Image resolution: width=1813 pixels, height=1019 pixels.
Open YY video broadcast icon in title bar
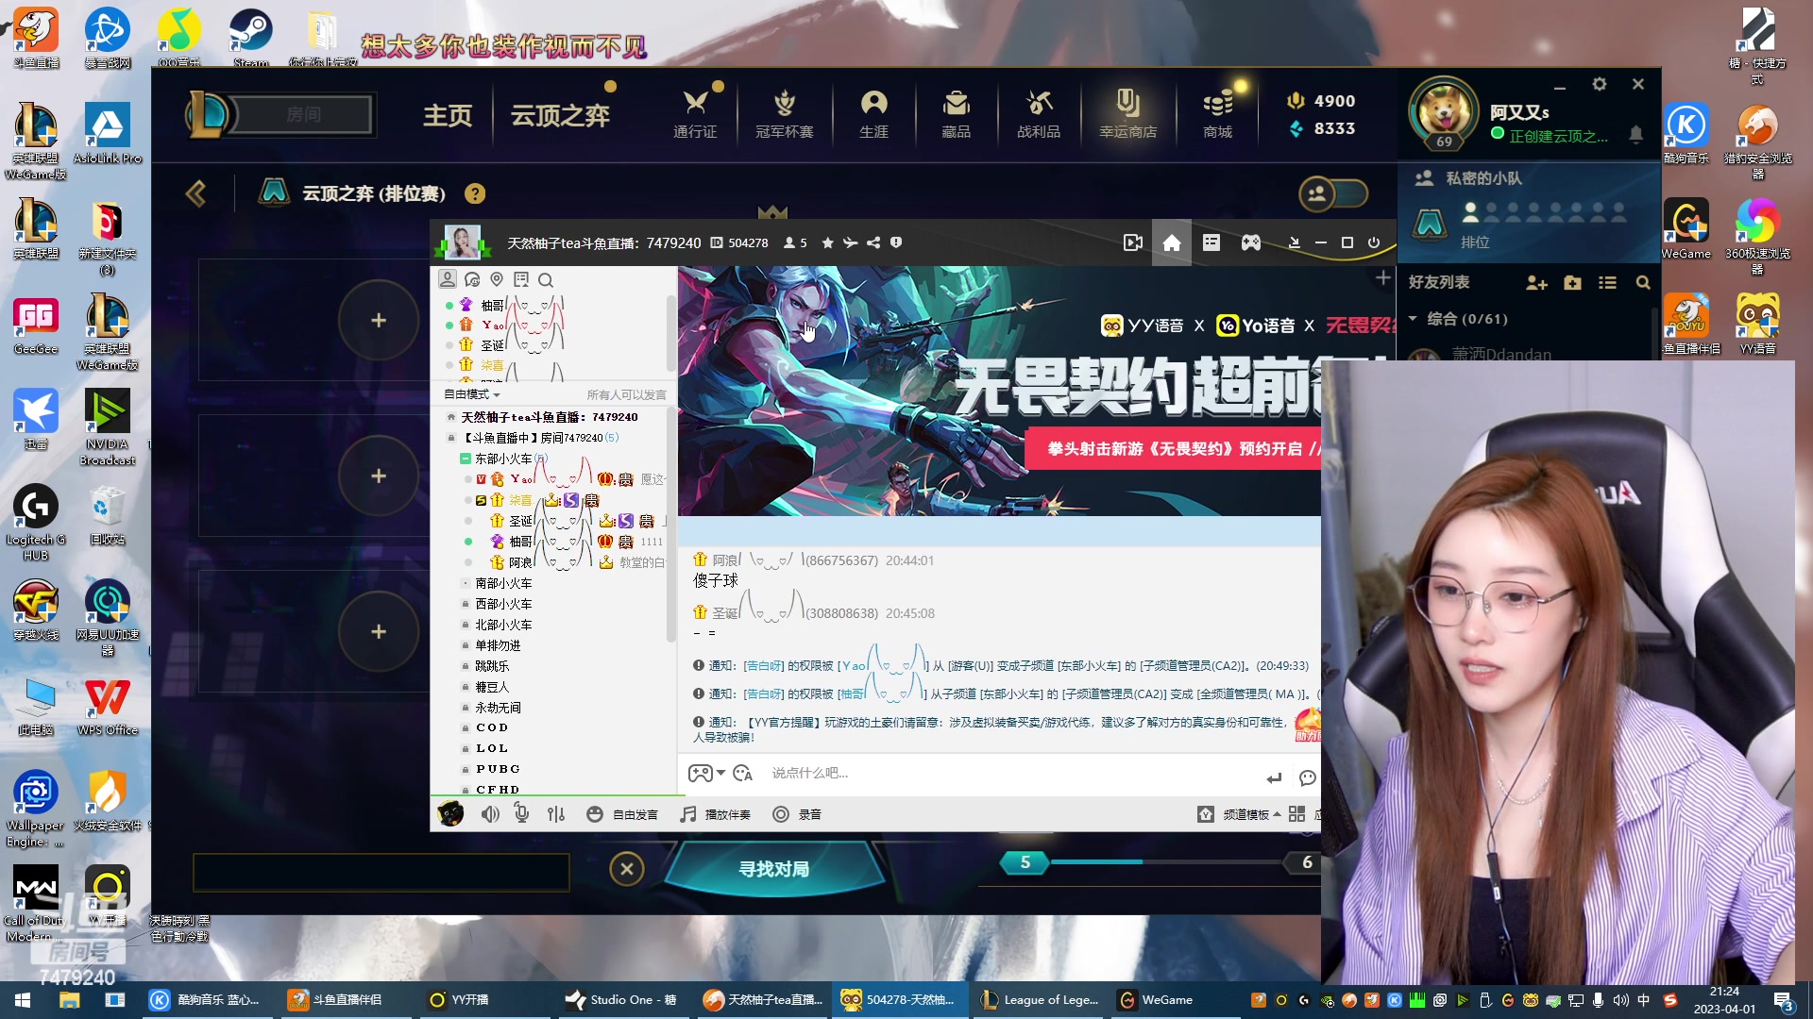[1133, 242]
